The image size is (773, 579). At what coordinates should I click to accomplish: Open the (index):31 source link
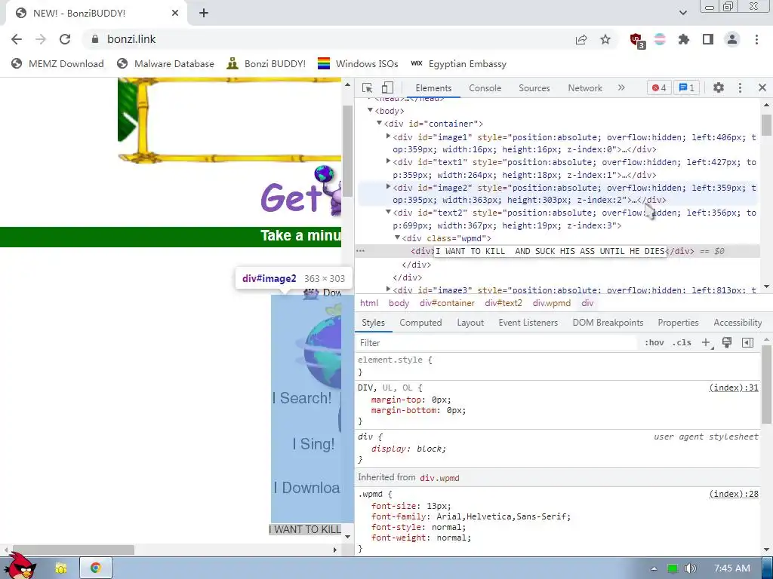pyautogui.click(x=734, y=388)
